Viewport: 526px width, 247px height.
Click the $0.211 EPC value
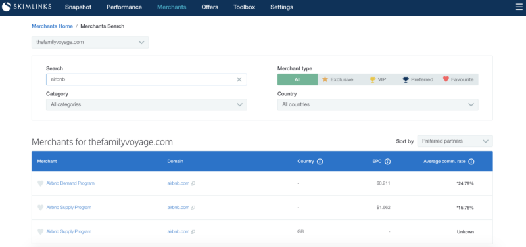(x=383, y=183)
